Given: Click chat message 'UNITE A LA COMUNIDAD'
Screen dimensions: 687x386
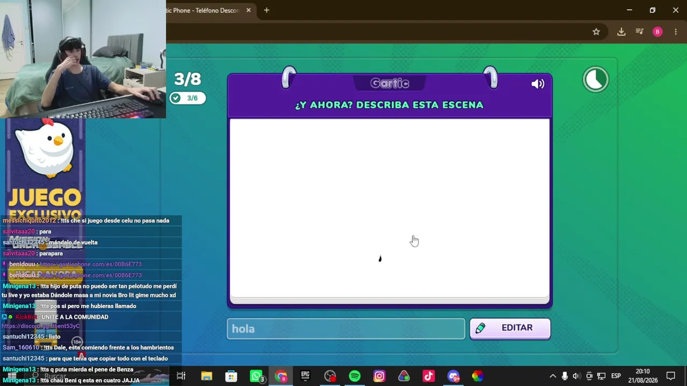Looking at the screenshot, I should tap(75, 317).
